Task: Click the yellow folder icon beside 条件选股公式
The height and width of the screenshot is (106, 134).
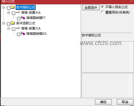Action: coord(13,23)
